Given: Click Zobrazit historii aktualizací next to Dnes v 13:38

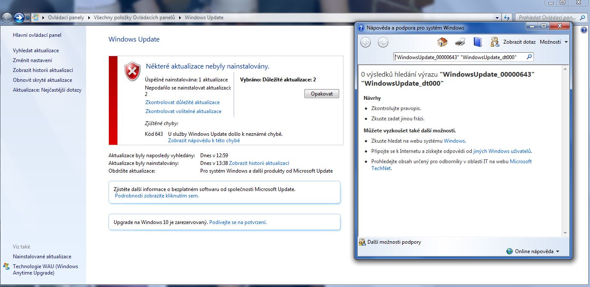Looking at the screenshot, I should [x=259, y=163].
